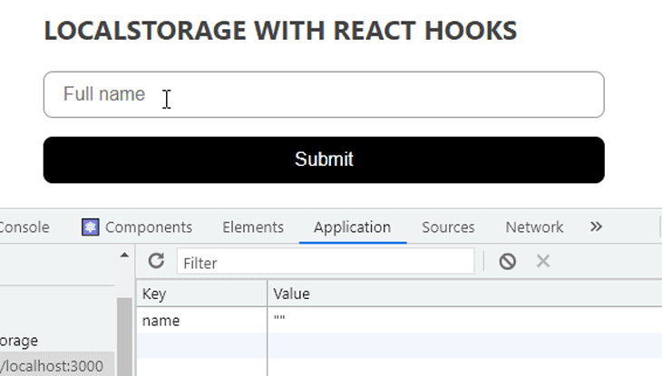
Task: Click the refresh storage icon
Action: (x=156, y=261)
